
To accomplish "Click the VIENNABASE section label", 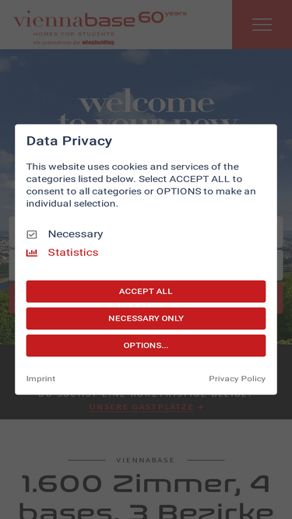I will click(146, 460).
